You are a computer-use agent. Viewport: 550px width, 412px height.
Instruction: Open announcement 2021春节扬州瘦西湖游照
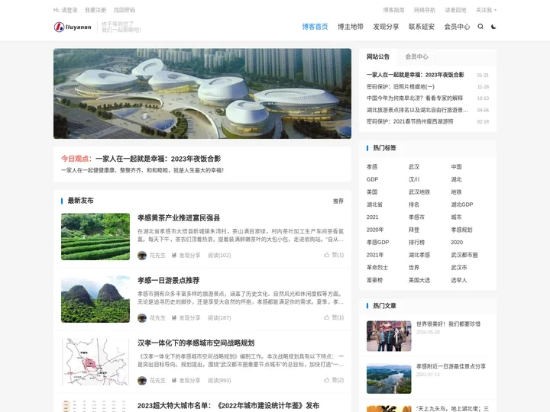409,121
